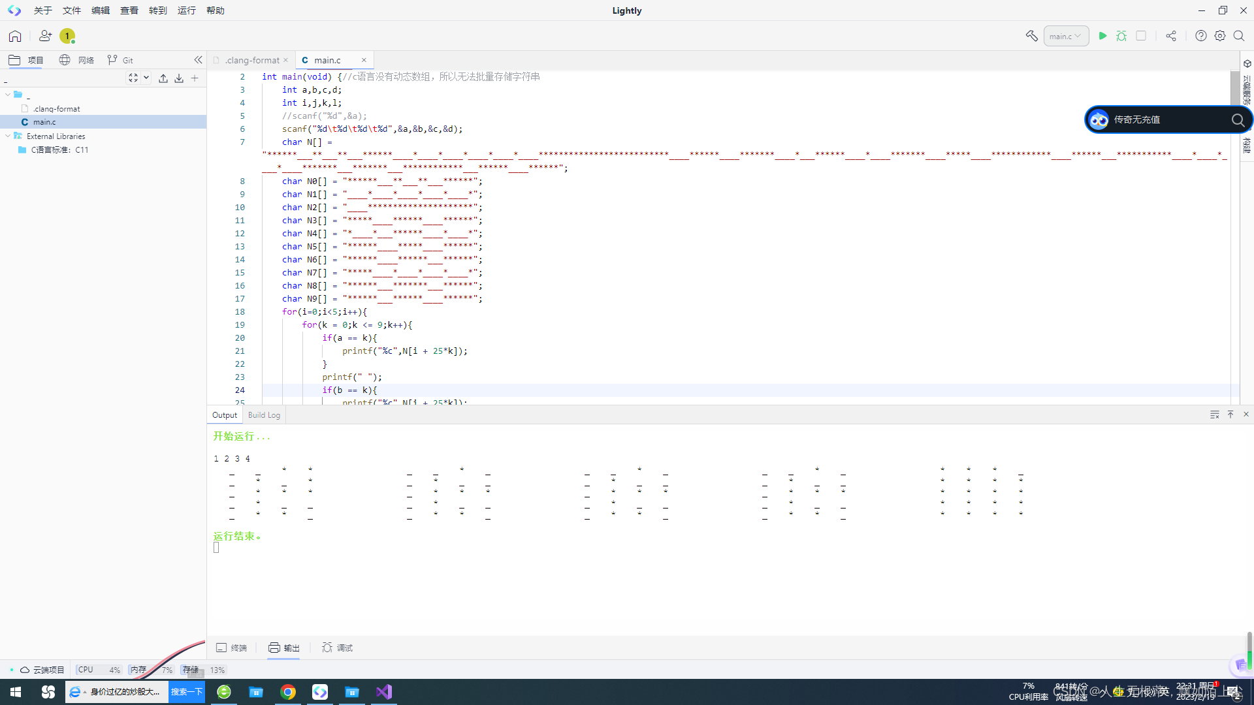Click the share icon
The height and width of the screenshot is (705, 1254).
tap(1171, 36)
